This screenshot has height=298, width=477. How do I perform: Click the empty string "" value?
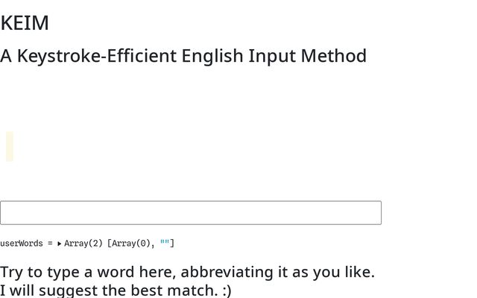tap(165, 244)
